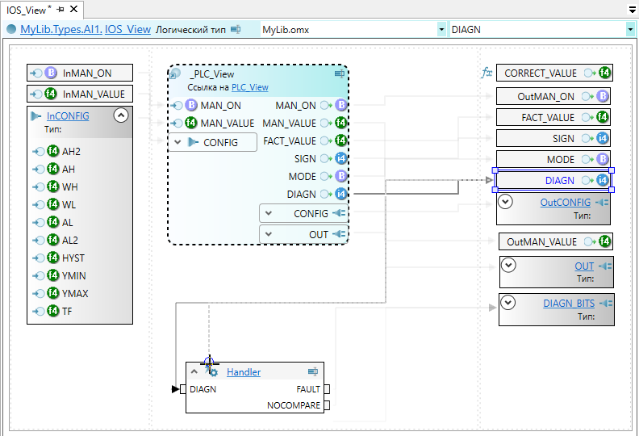The height and width of the screenshot is (436, 639).
Task: Click the pin icon on IOS_View tab
Action: [61, 10]
